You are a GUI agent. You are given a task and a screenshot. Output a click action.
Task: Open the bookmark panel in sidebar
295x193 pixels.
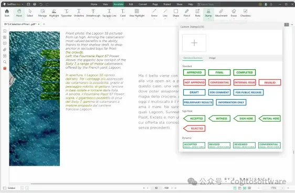pos(5,31)
